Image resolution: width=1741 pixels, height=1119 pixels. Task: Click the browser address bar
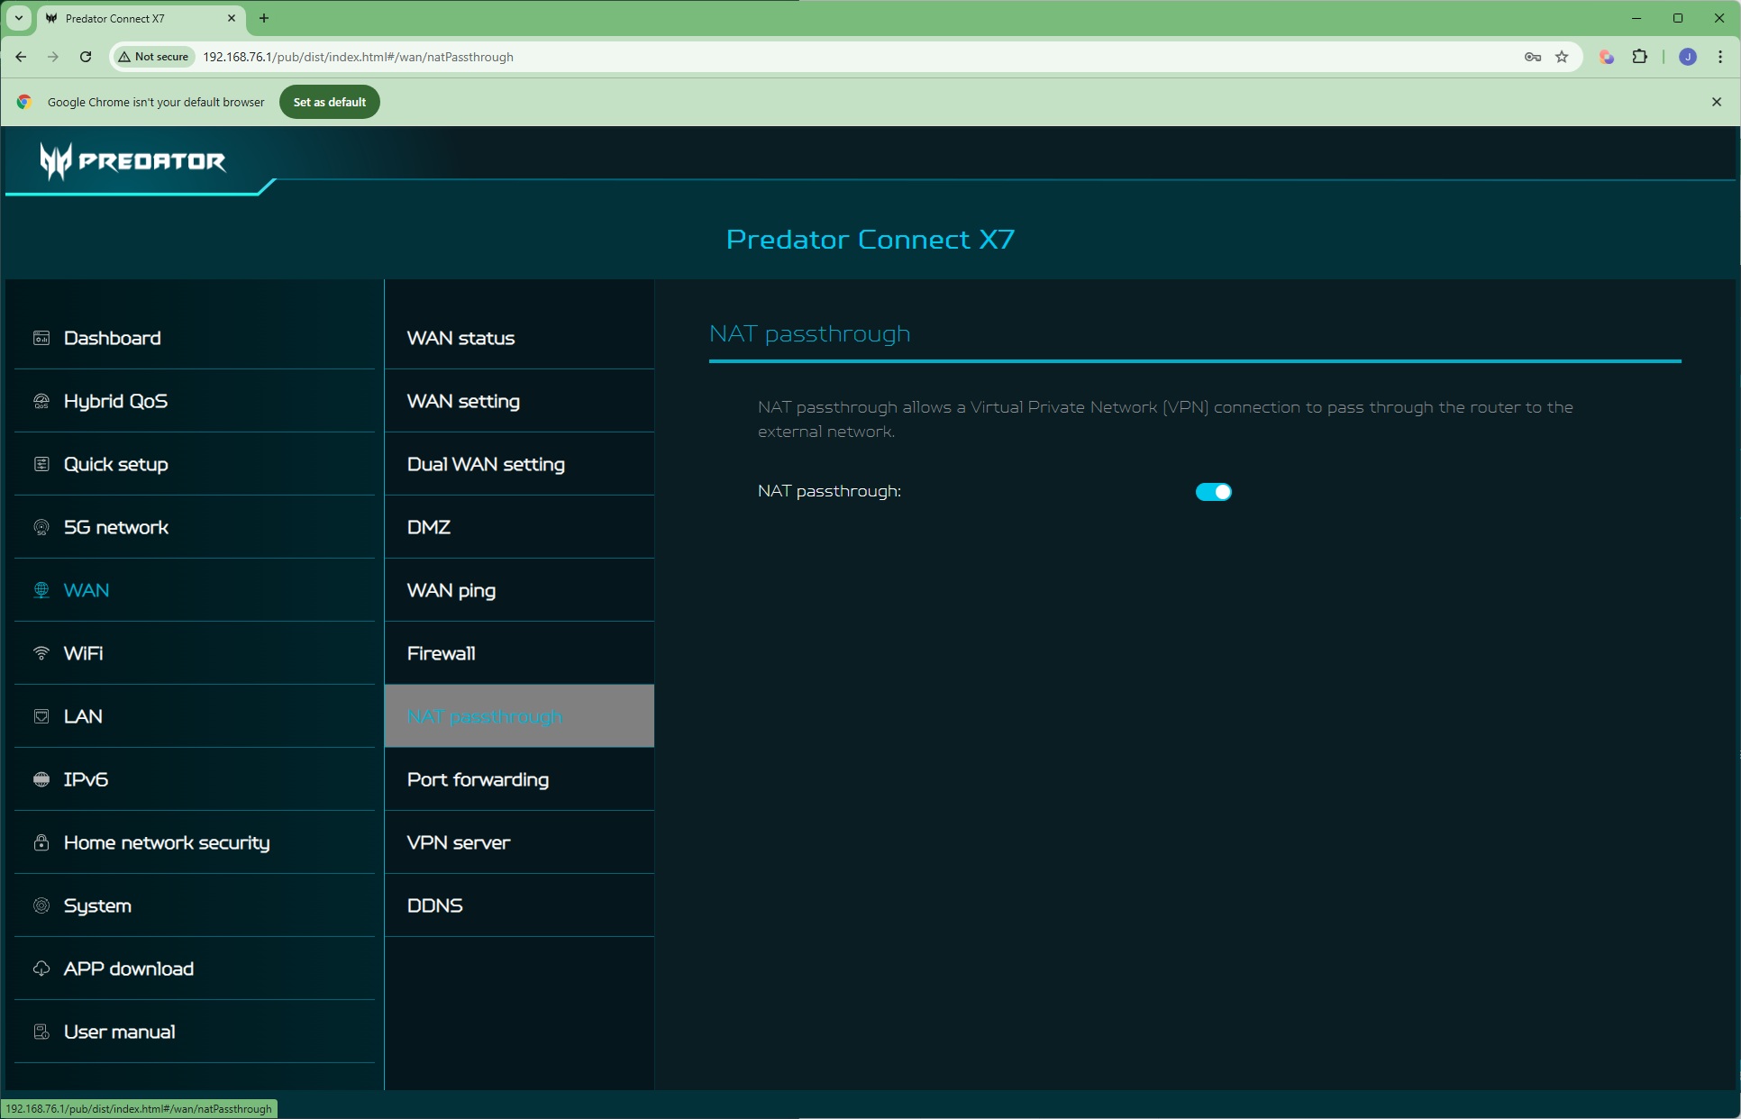pyautogui.click(x=811, y=57)
